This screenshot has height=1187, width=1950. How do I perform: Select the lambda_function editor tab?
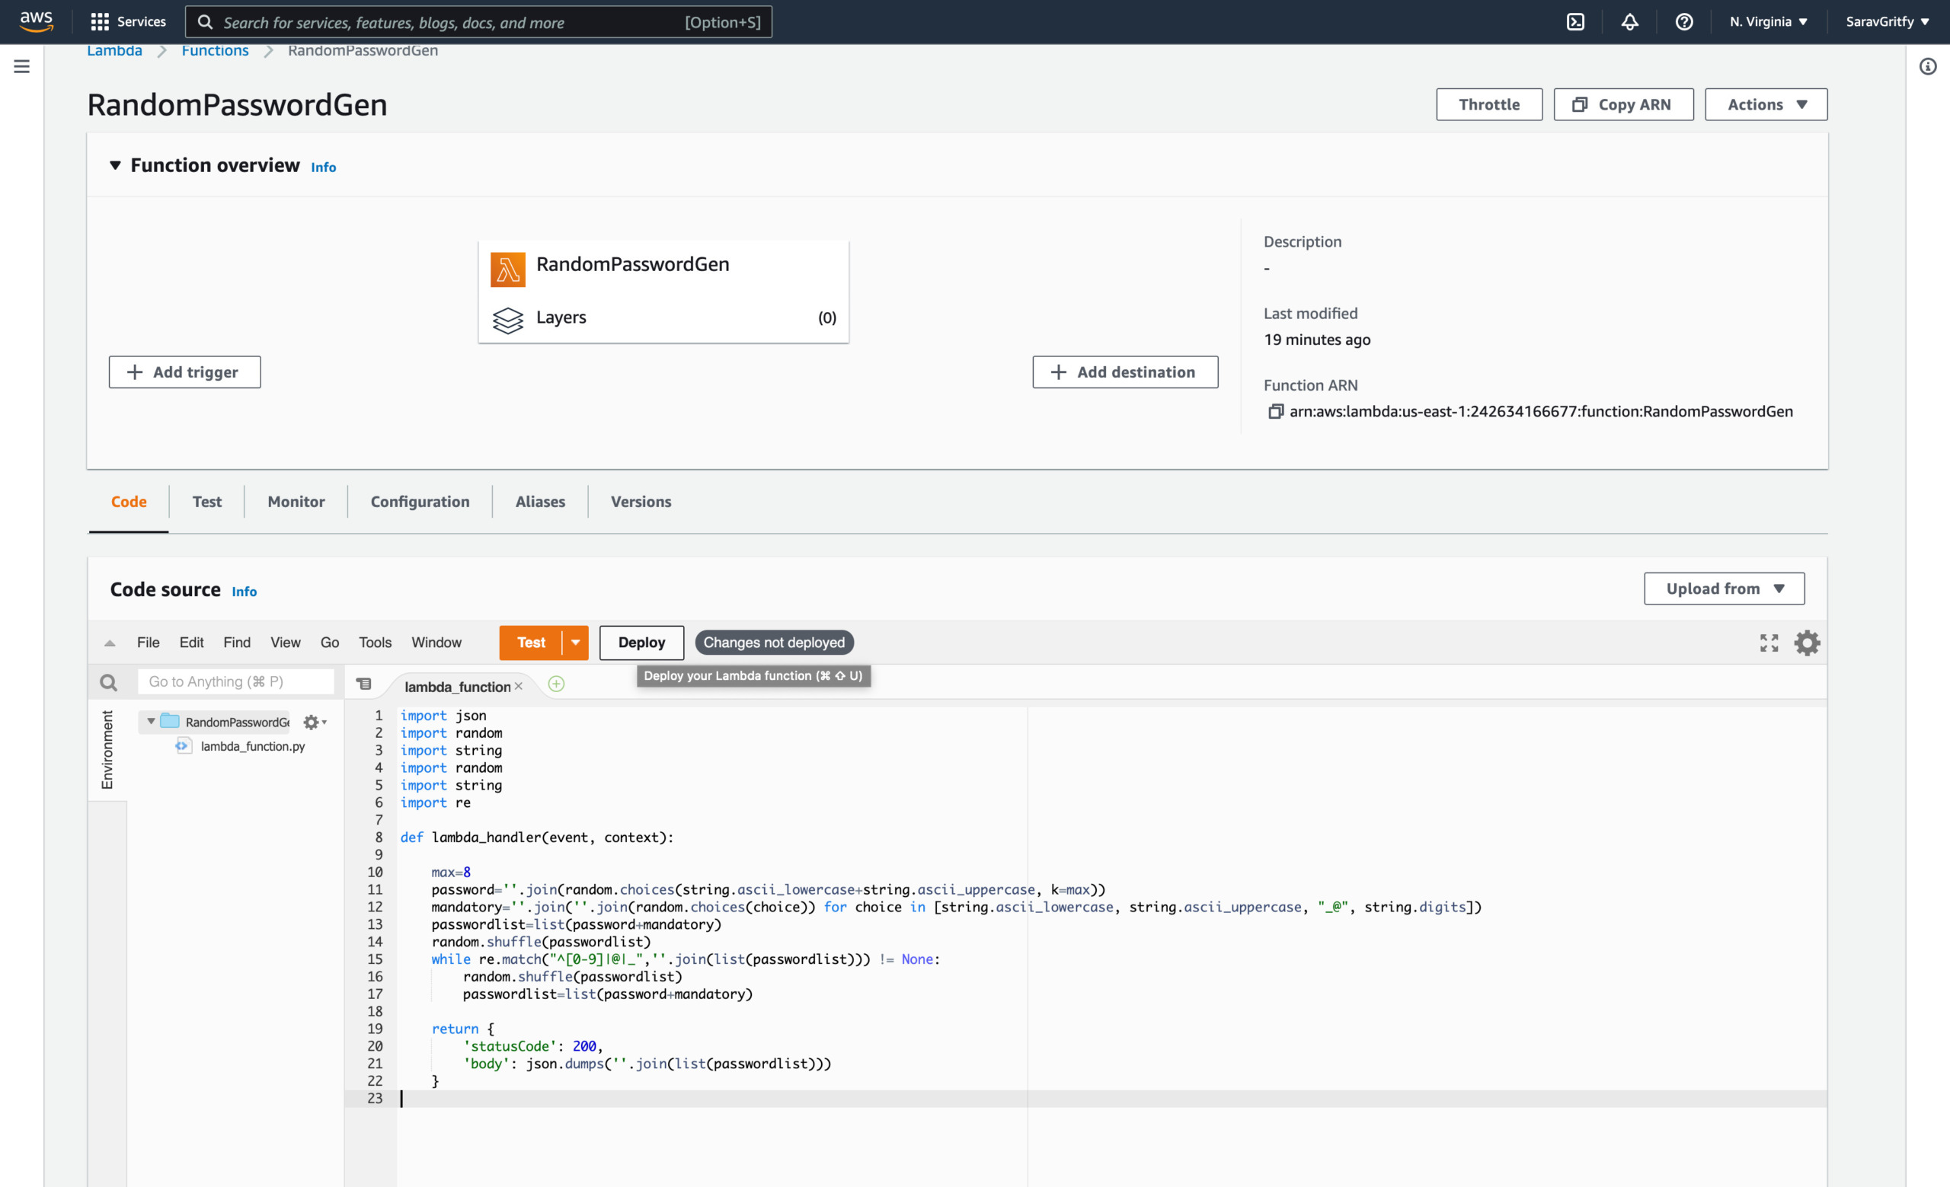point(458,687)
